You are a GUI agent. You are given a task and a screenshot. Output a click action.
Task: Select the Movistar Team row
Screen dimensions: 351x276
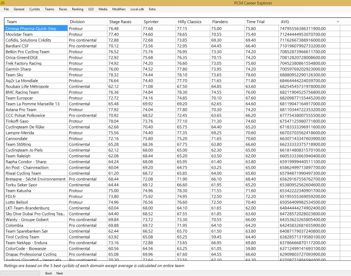click(19, 34)
